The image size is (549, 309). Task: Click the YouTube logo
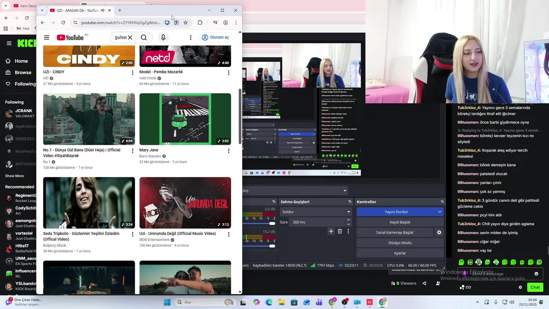[70, 37]
